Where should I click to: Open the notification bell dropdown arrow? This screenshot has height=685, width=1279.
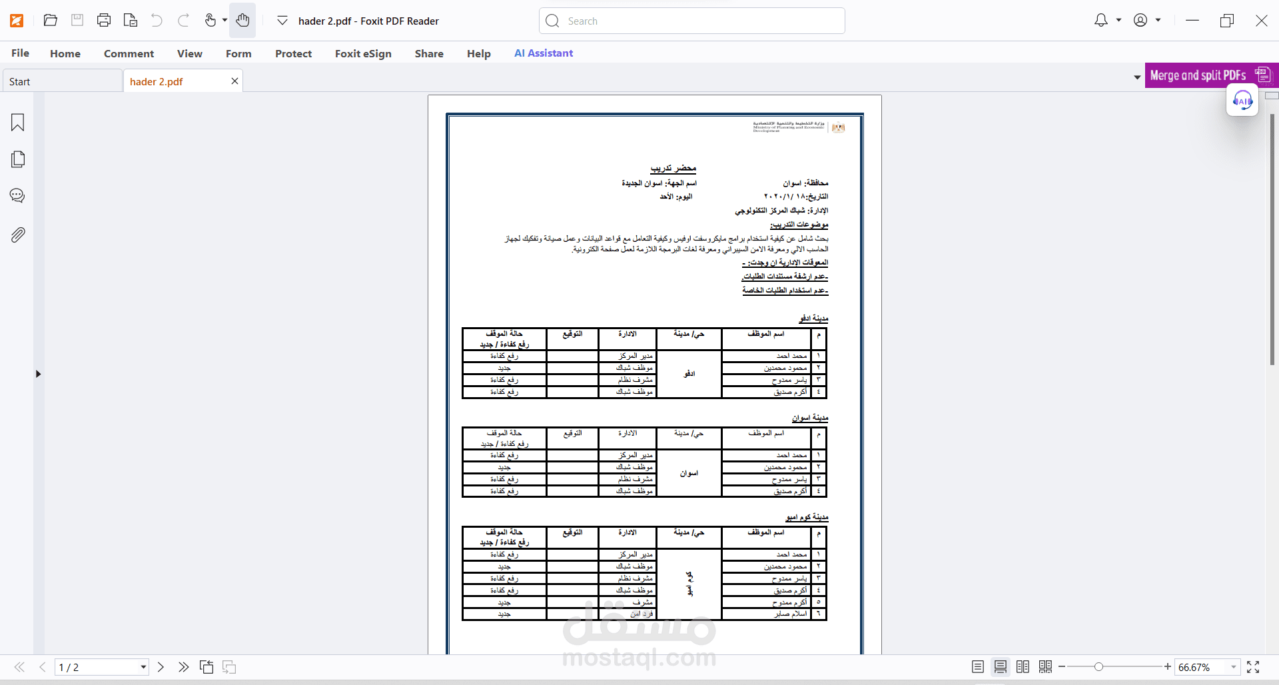click(1118, 20)
